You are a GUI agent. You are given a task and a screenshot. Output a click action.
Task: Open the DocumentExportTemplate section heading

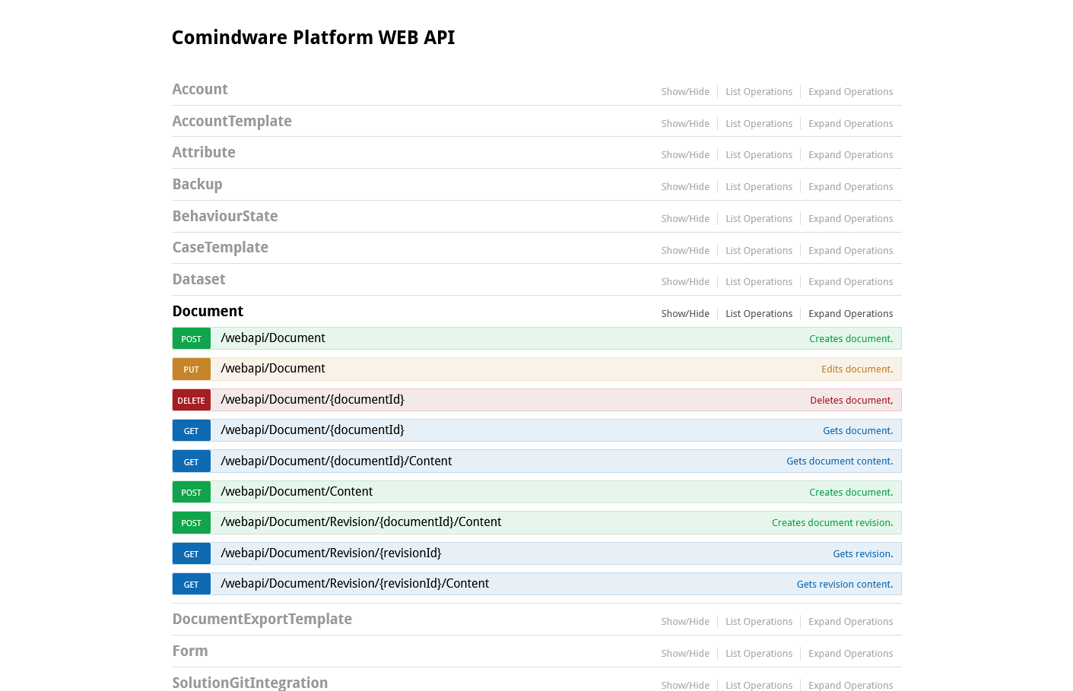coord(262,620)
